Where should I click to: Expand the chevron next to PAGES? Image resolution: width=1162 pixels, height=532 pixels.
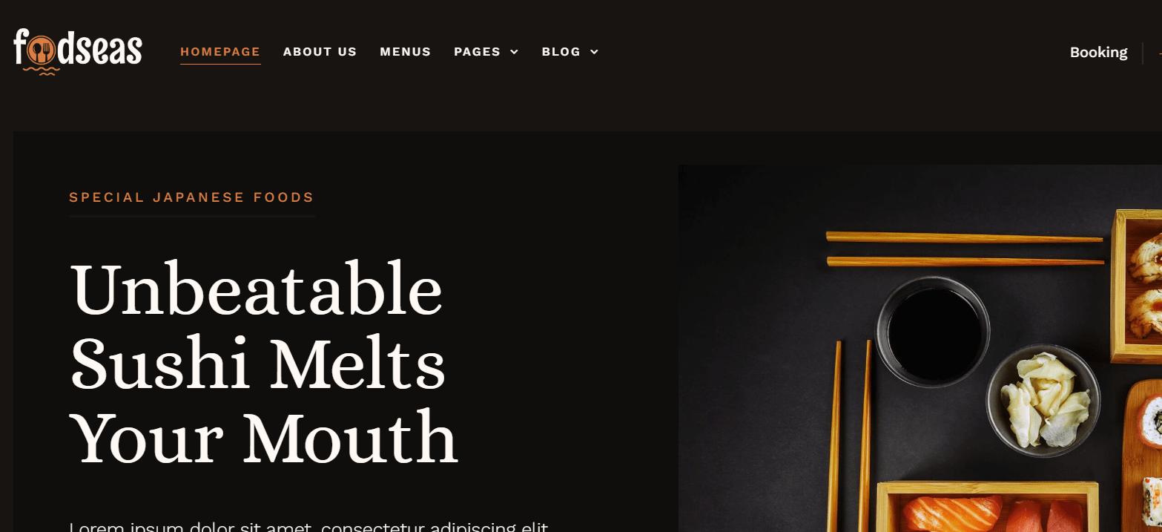coord(514,52)
